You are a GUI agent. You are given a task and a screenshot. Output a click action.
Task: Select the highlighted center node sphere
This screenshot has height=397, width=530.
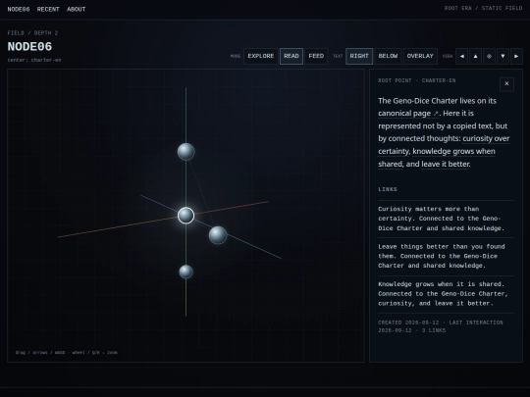[185, 216]
